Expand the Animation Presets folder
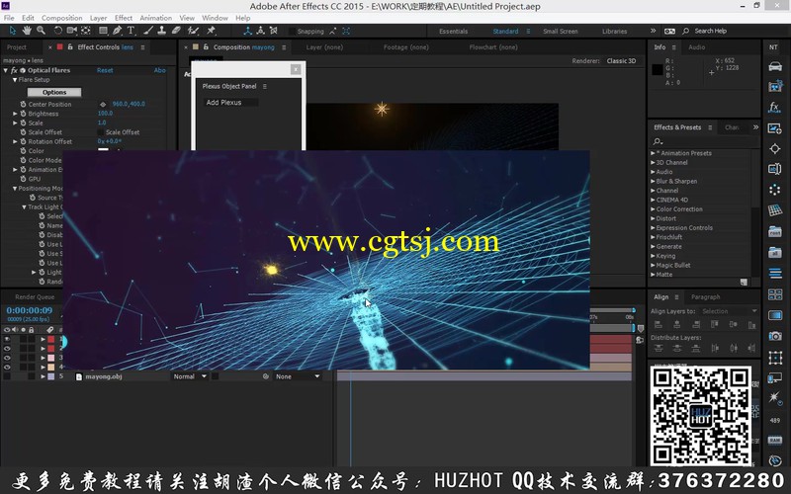The image size is (791, 494). (x=653, y=153)
